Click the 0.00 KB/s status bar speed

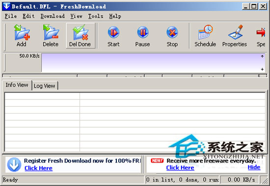(x=241, y=180)
